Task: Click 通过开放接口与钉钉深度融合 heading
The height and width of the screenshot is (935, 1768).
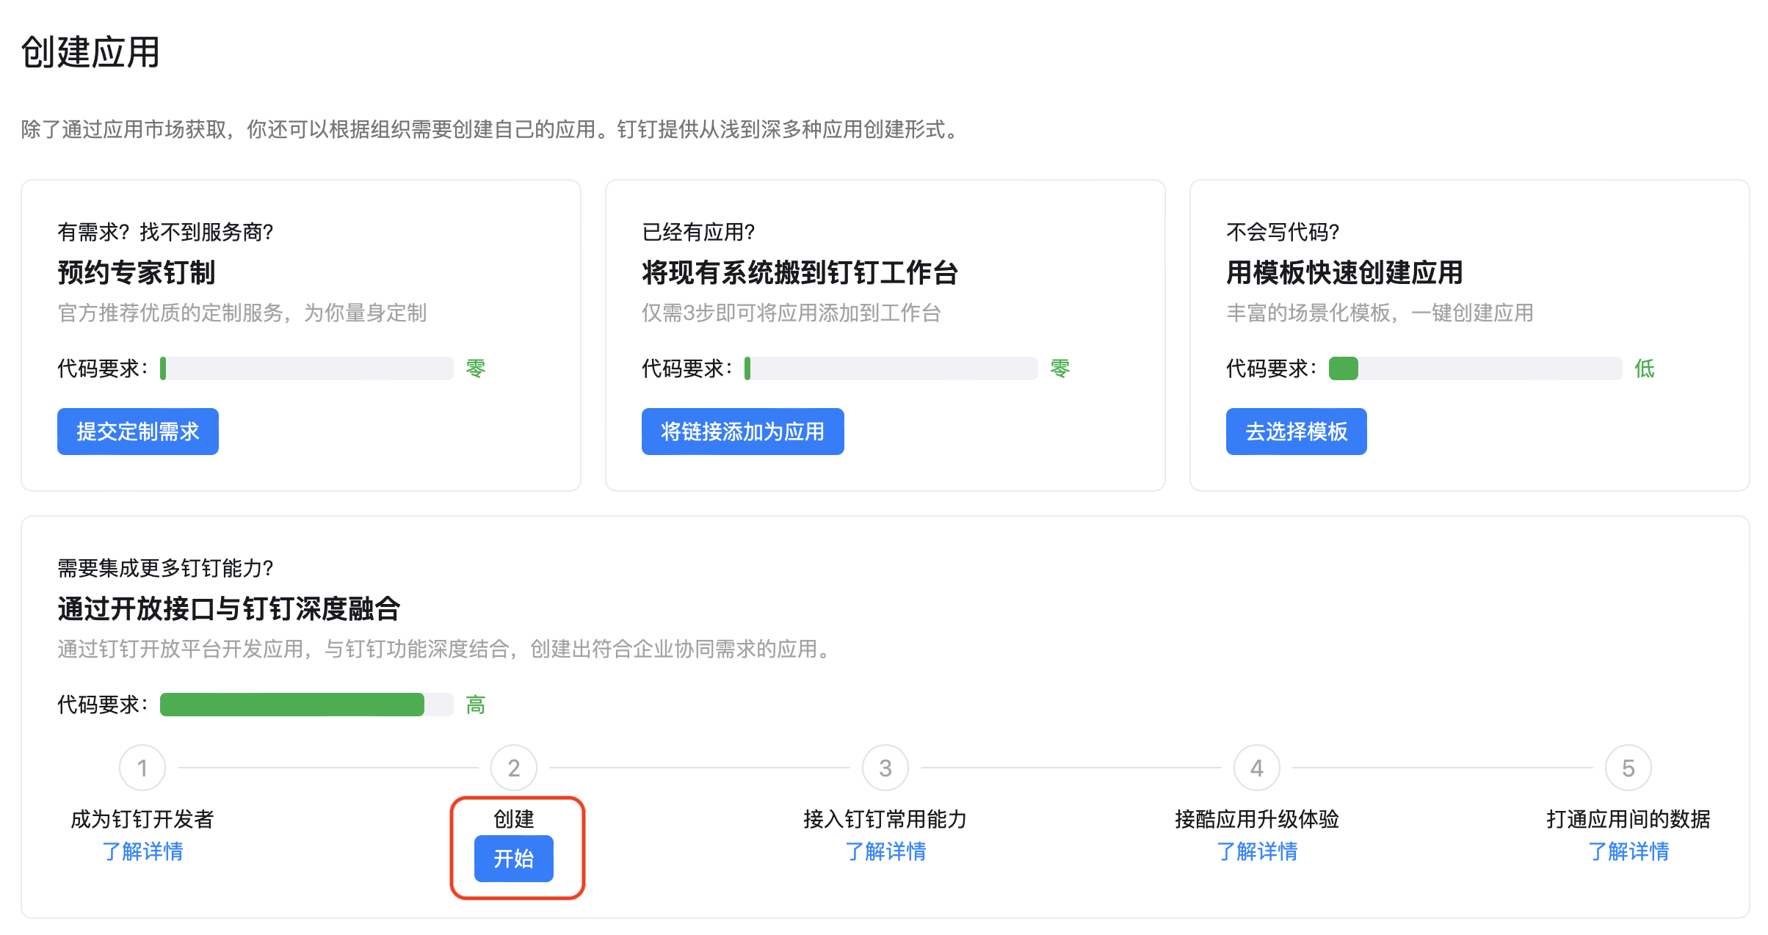Action: pos(229,608)
